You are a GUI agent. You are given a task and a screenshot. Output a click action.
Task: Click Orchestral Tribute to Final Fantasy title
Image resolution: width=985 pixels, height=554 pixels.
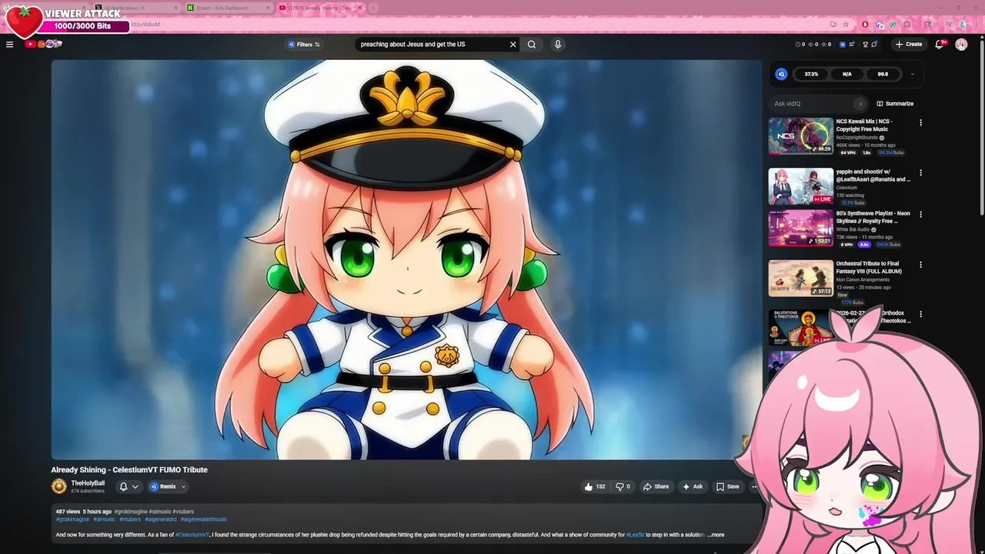point(869,267)
